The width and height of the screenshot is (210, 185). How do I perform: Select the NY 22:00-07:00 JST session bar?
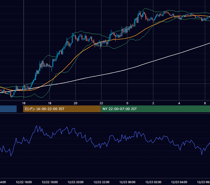155,109
